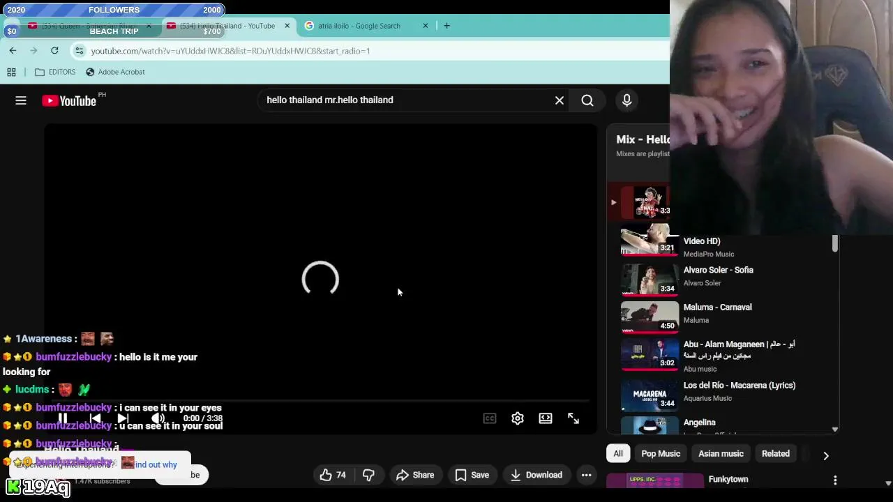Open options menu for the Funkytown video
Image resolution: width=893 pixels, height=502 pixels.
click(x=835, y=480)
